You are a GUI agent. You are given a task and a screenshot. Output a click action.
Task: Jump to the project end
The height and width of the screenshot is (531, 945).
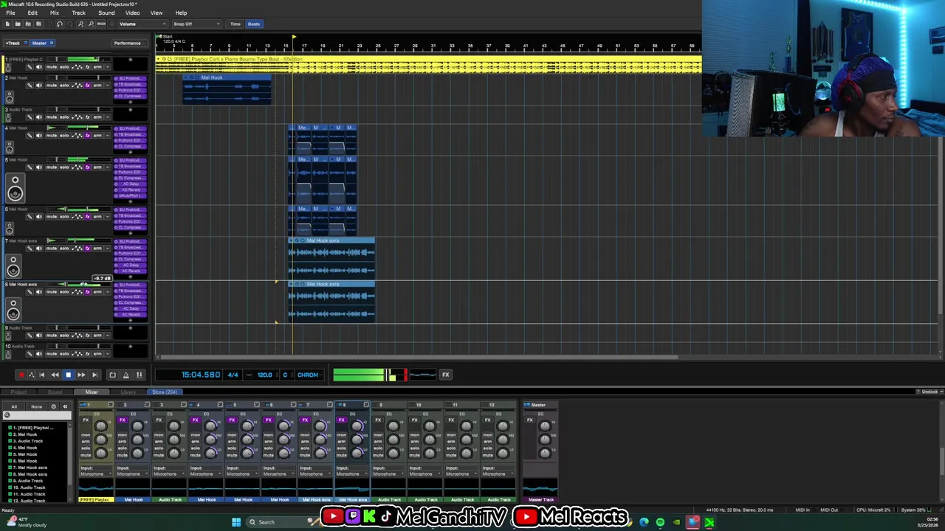[94, 375]
